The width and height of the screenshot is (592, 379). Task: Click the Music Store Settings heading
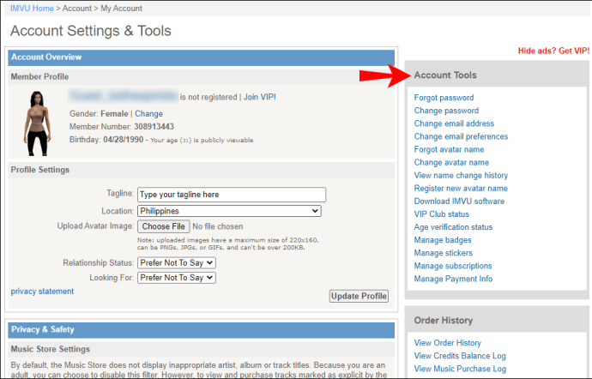coord(51,349)
